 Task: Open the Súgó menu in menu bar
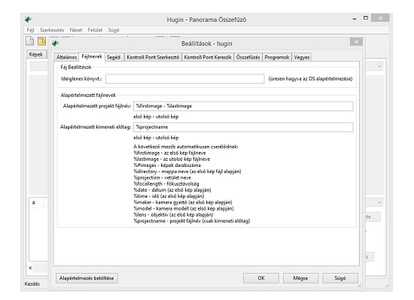[x=114, y=30]
